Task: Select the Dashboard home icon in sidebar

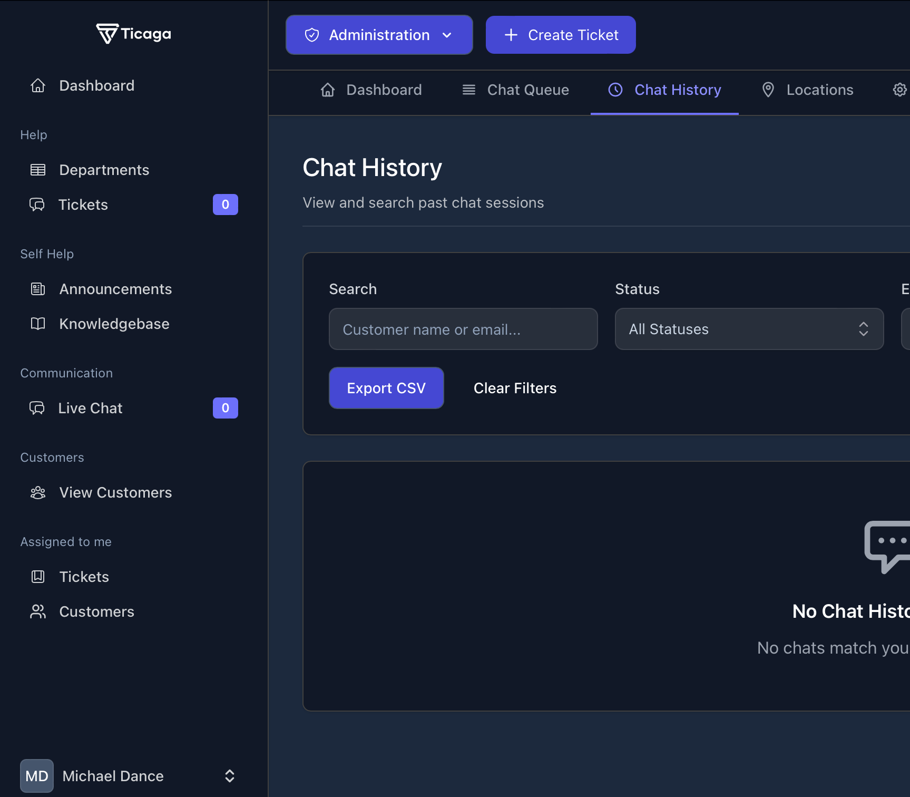Action: click(37, 85)
